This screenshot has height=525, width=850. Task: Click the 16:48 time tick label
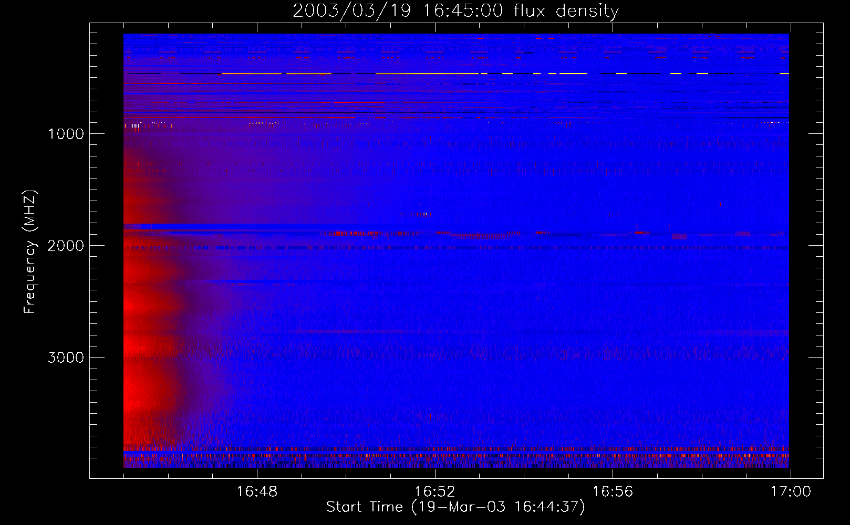[x=257, y=492]
